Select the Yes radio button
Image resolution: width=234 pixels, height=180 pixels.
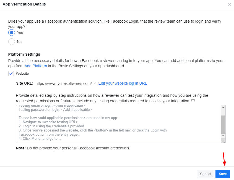click(12, 33)
